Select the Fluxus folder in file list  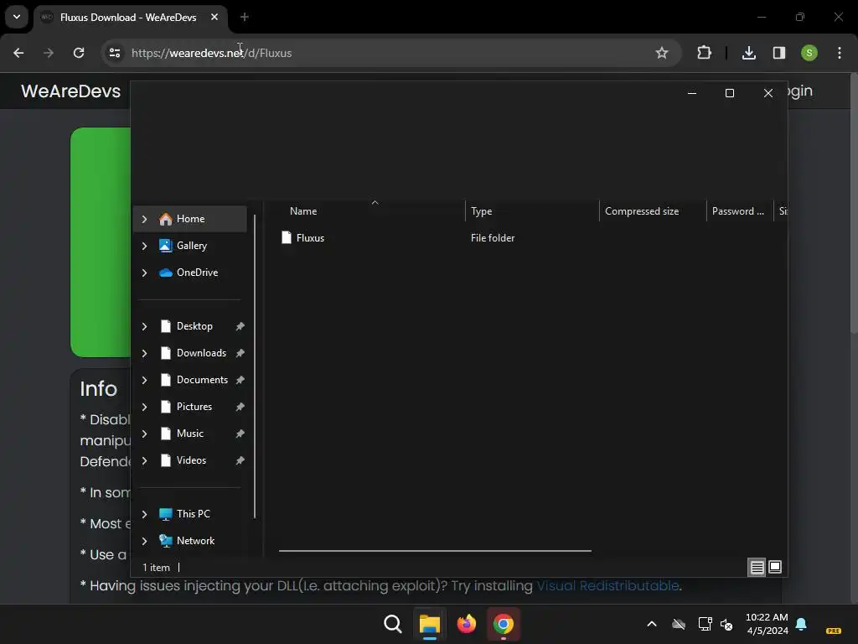310,237
